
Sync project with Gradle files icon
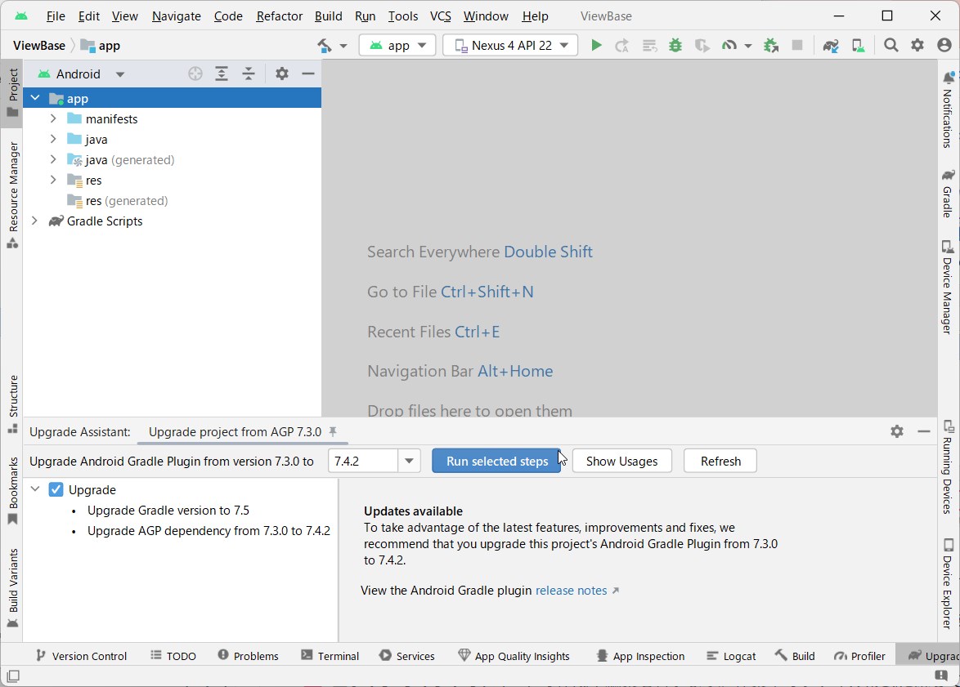pyautogui.click(x=831, y=46)
